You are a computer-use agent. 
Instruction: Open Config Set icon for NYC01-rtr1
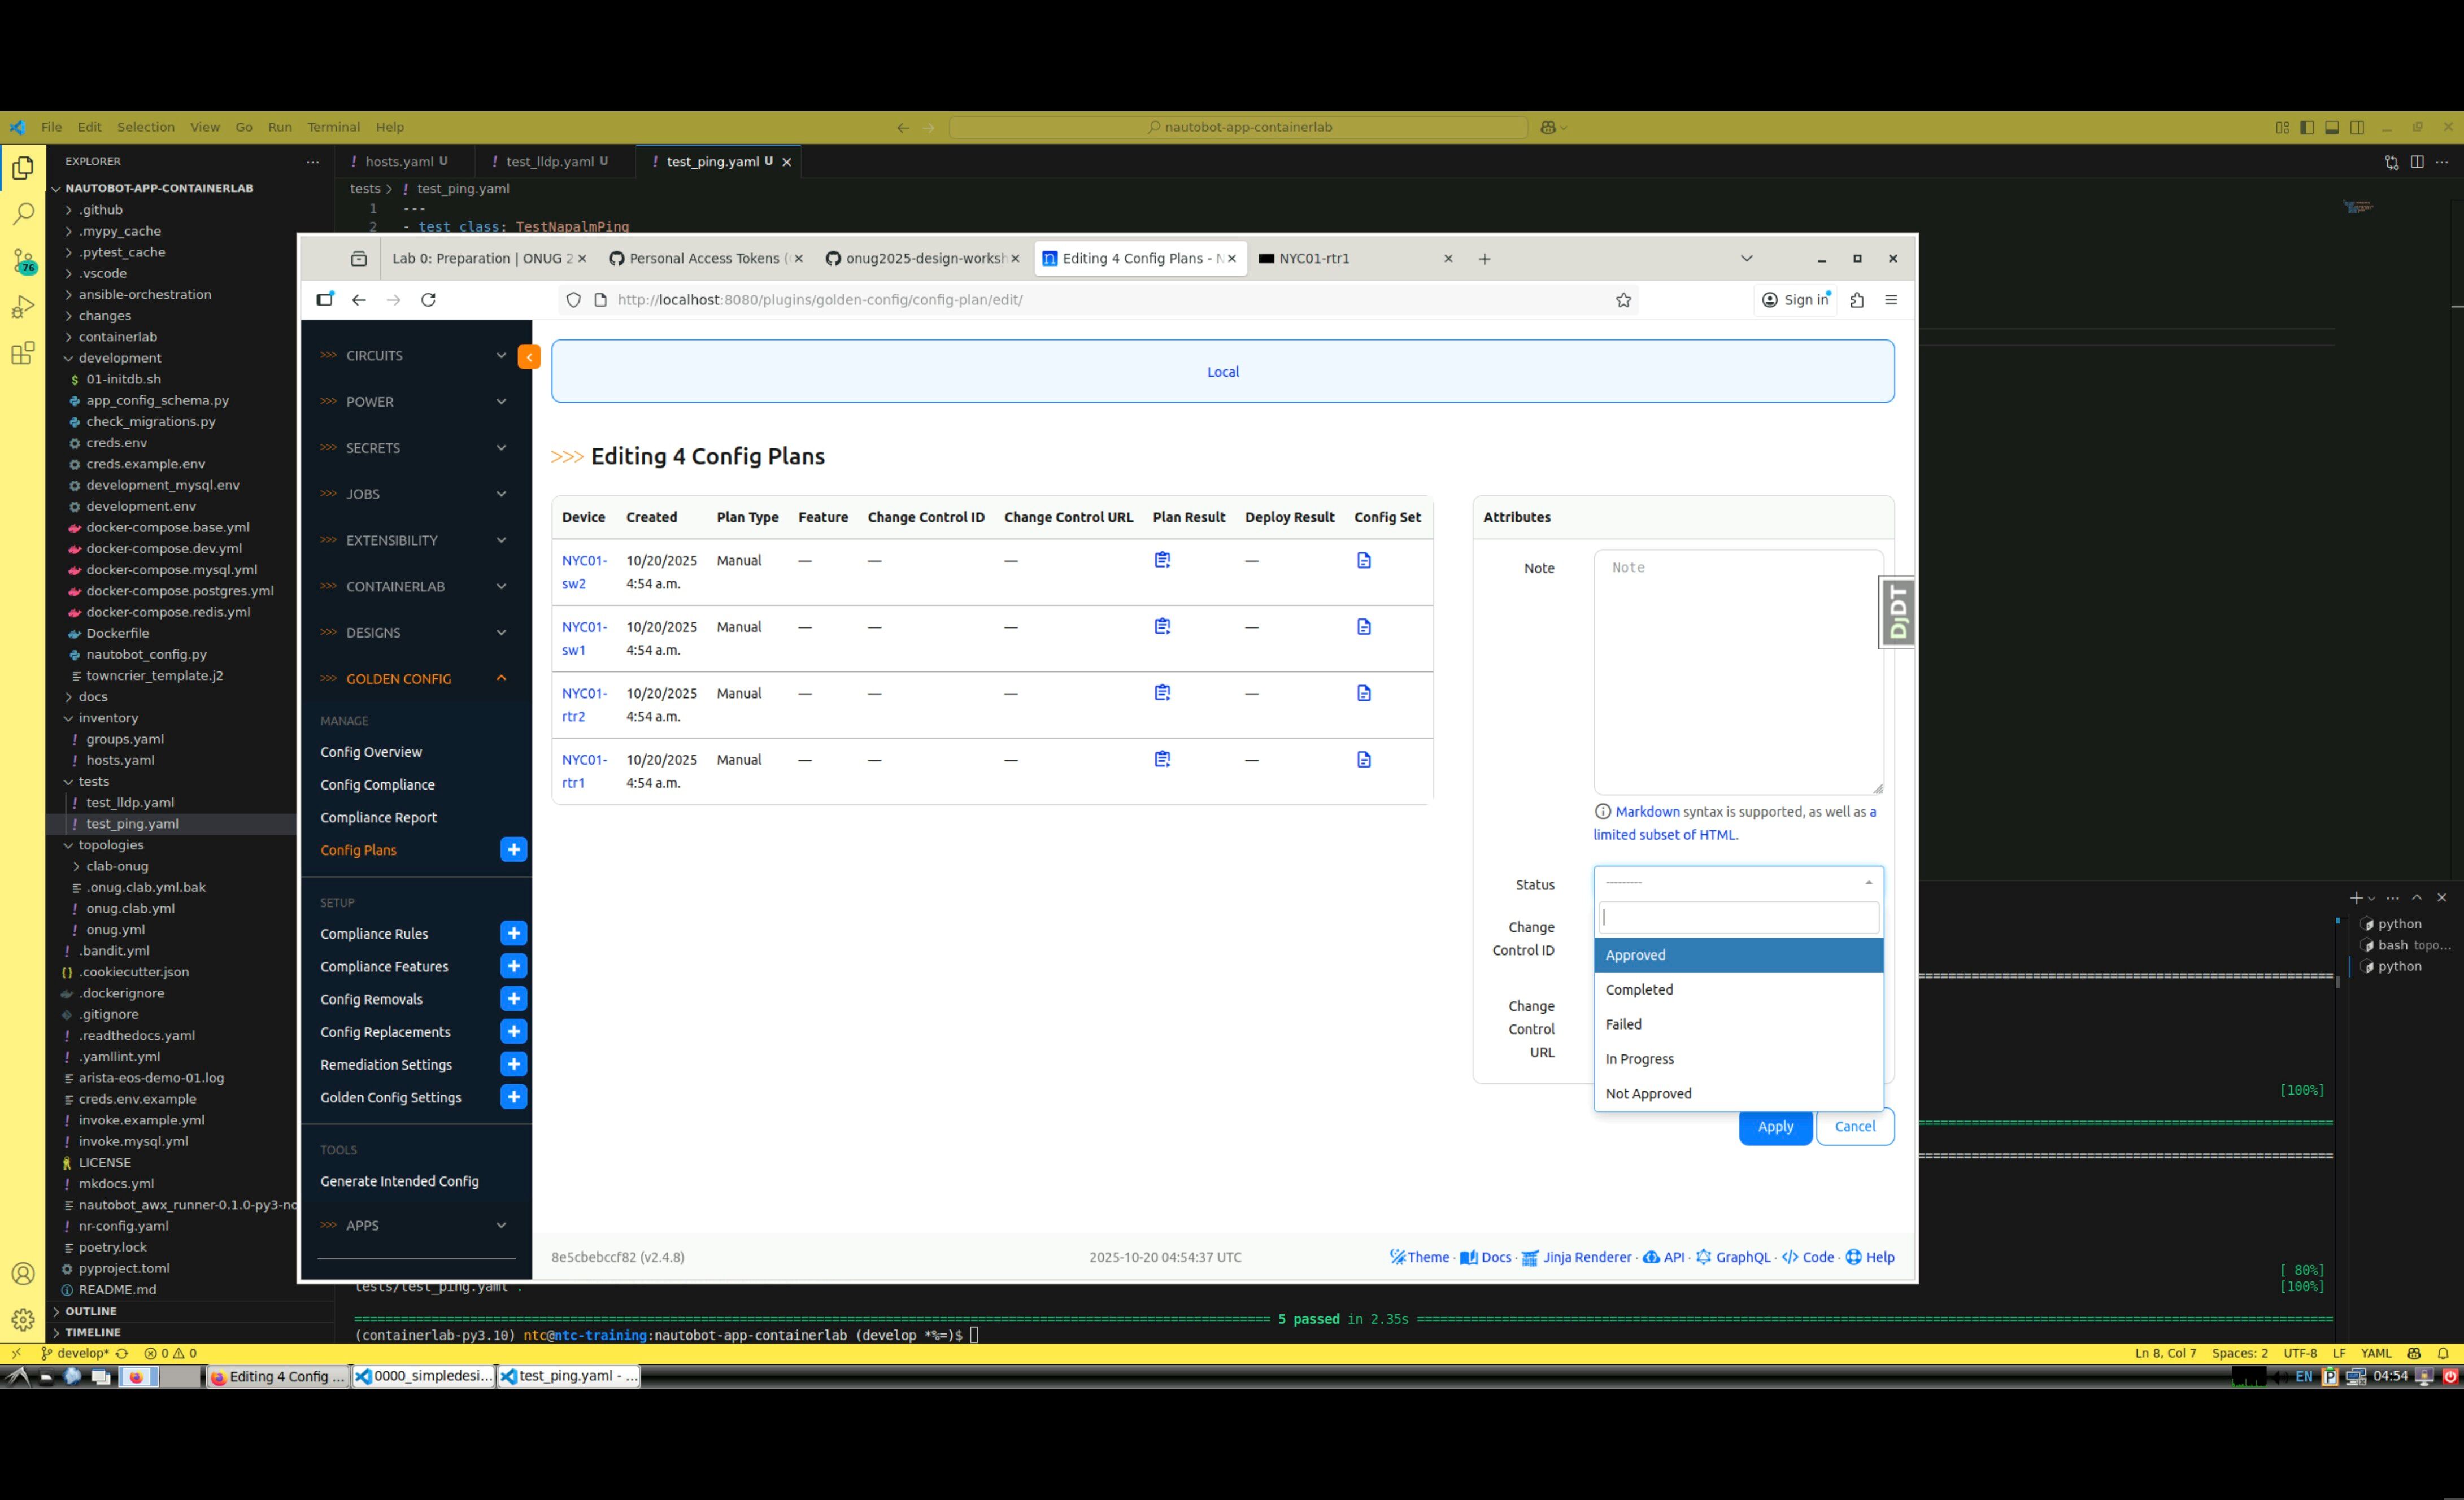point(1363,760)
